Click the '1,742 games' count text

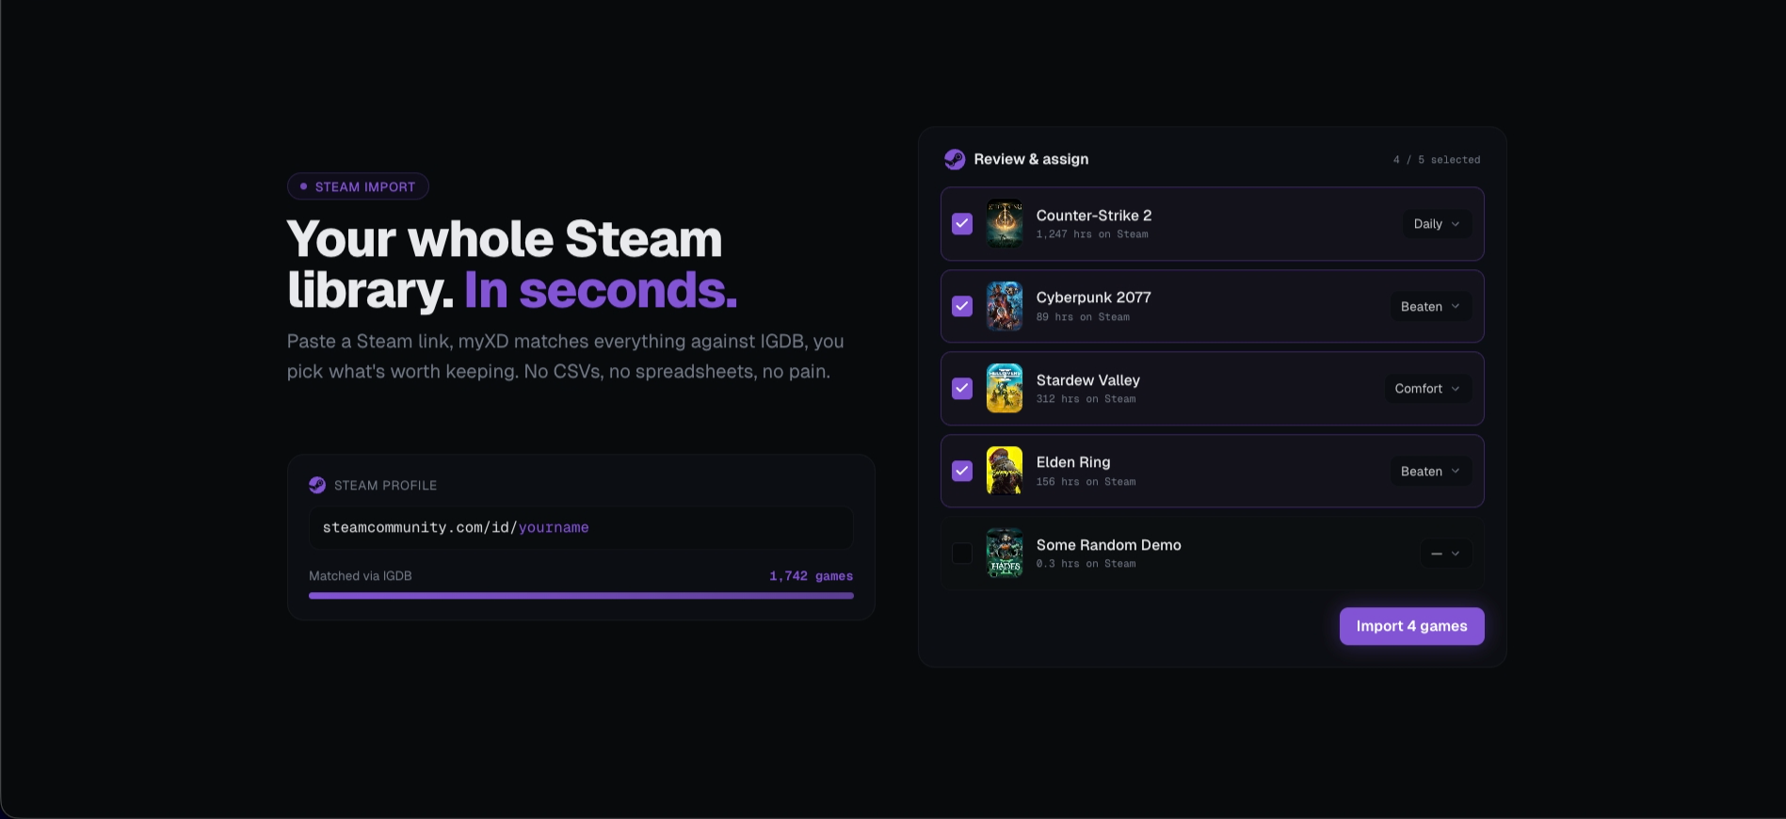point(811,576)
